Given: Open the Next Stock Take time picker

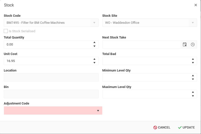Looking at the screenshot, I should point(193,44).
